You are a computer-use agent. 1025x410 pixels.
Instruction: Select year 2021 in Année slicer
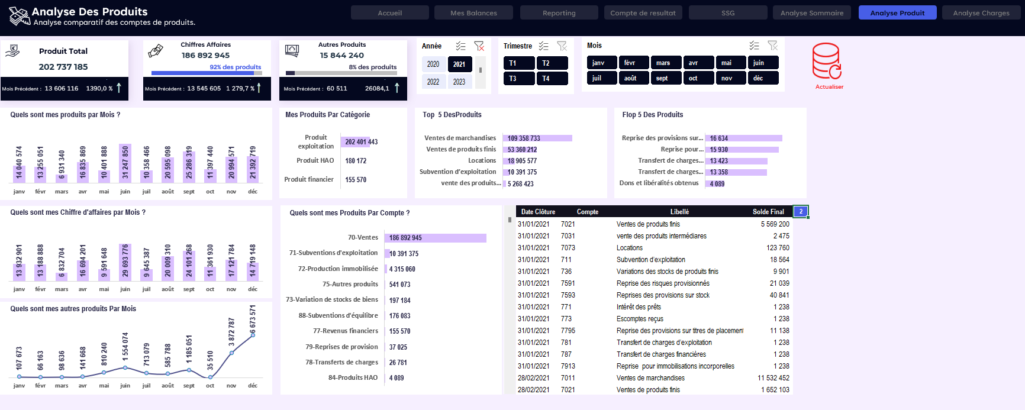pyautogui.click(x=459, y=64)
